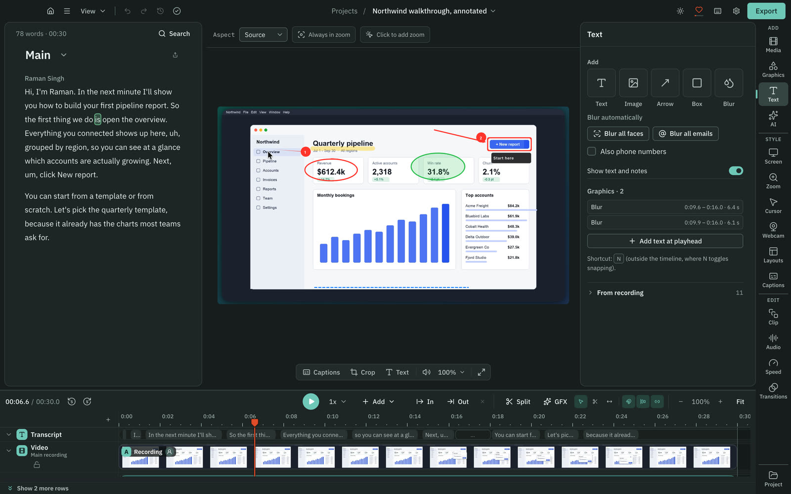Collapse the Transcript track row

tap(8, 435)
